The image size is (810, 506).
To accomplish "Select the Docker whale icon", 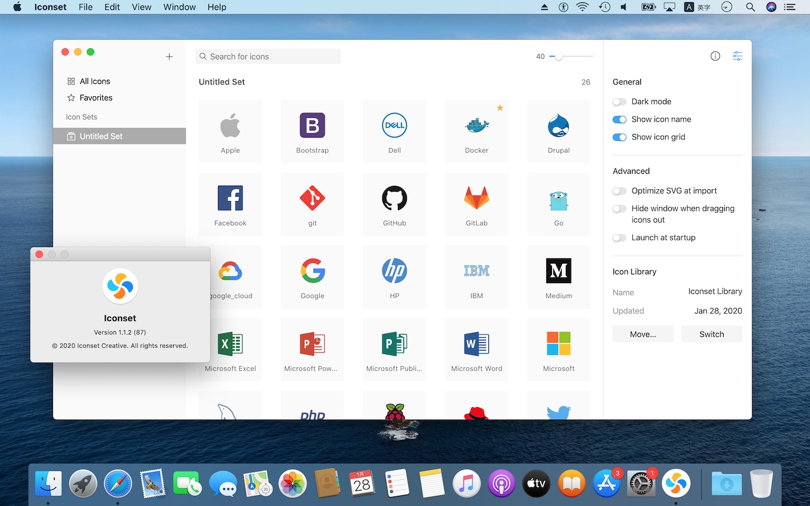I will click(x=476, y=126).
